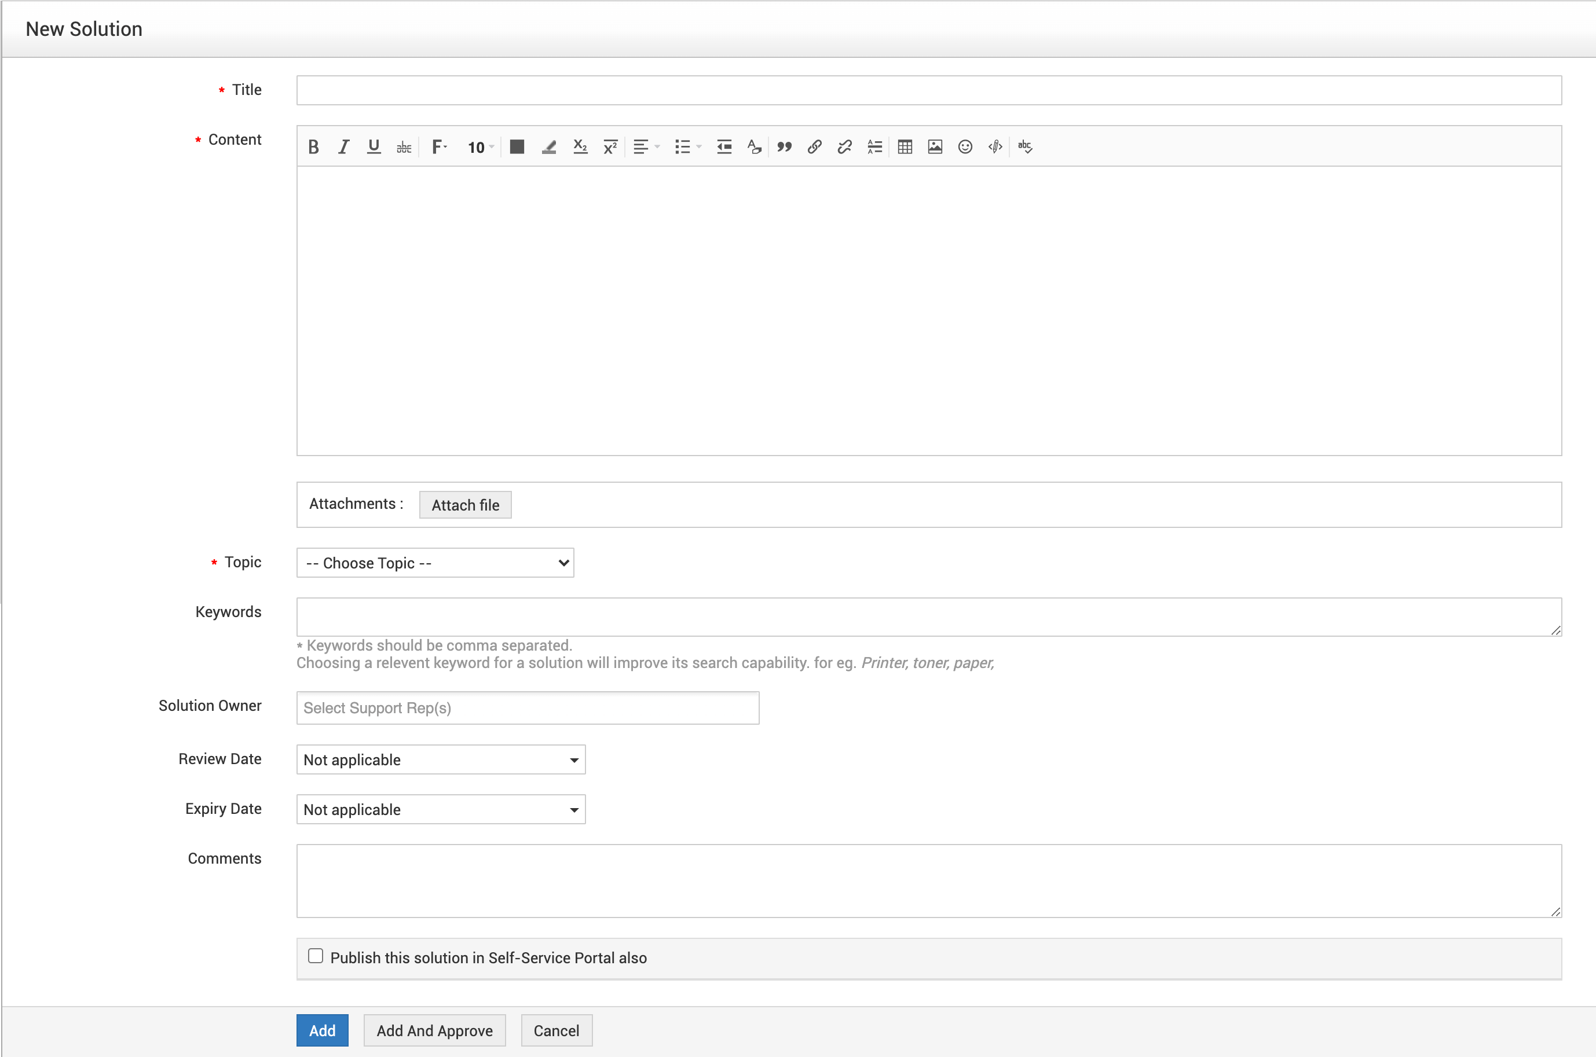Expand the Review Date dropdown

[x=440, y=759]
